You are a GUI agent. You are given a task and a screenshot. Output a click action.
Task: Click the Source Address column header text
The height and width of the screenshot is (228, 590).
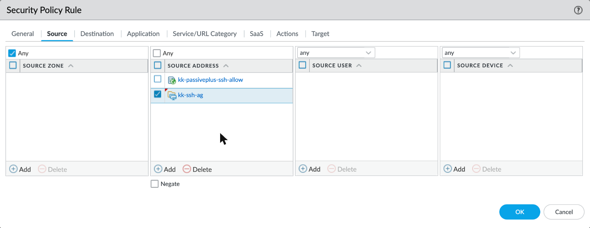tap(193, 65)
